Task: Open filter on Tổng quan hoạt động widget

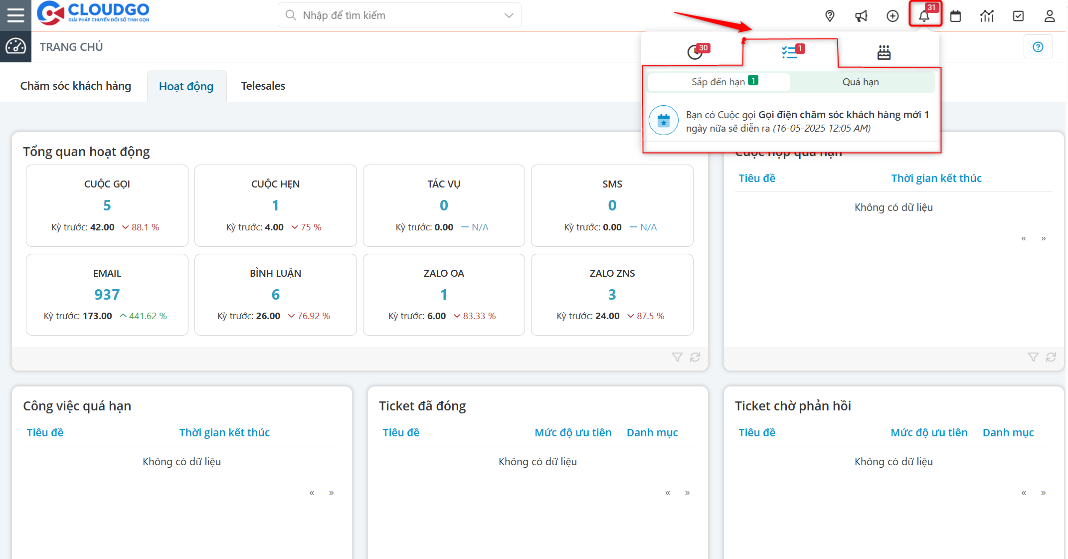Action: tap(677, 357)
